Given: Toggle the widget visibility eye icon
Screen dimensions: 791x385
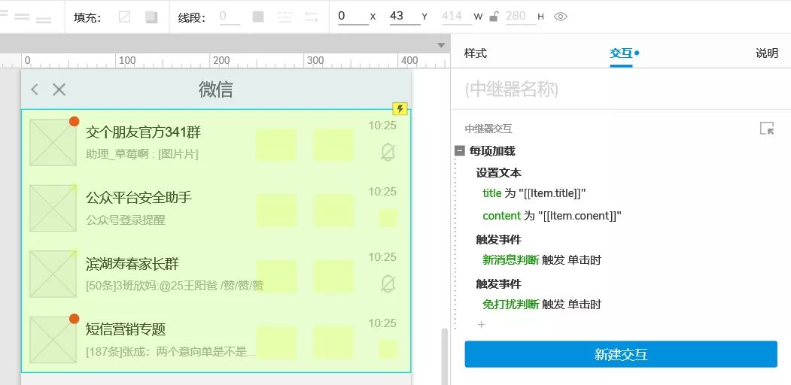Looking at the screenshot, I should (x=561, y=17).
